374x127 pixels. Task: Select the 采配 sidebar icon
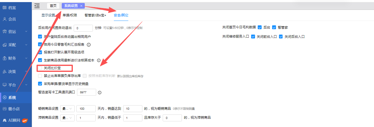pos(4,45)
